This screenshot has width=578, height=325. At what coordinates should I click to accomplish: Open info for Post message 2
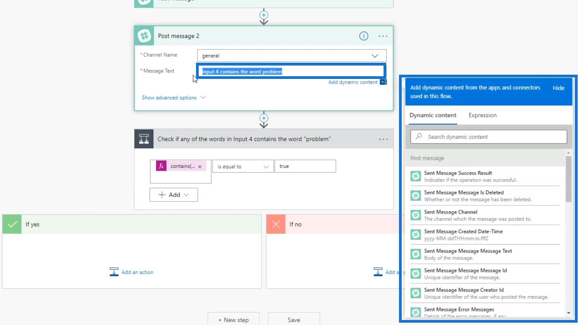364,36
